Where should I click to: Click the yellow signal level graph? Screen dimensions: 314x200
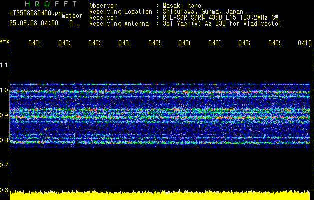[160, 195]
